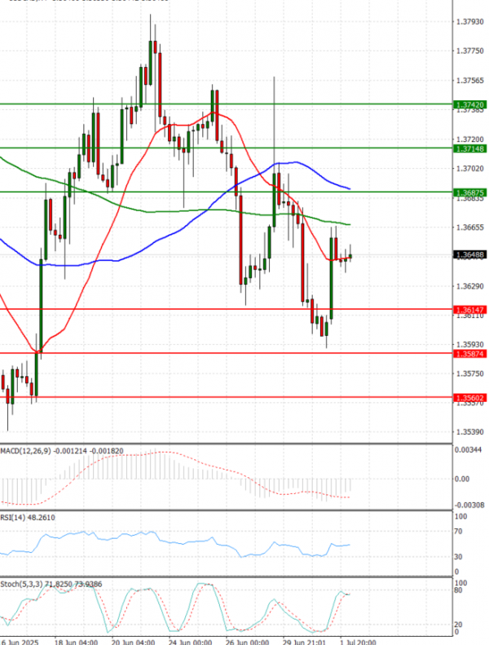Click the RSI scale level 30 label
Image resolution: width=489 pixels, height=645 pixels.
tap(459, 557)
